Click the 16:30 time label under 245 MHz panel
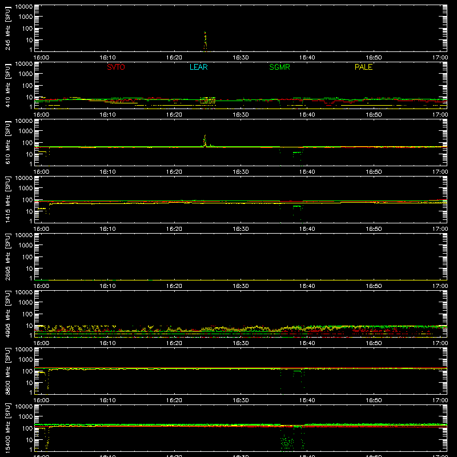Image resolution: width=457 pixels, height=457 pixels. pos(240,58)
